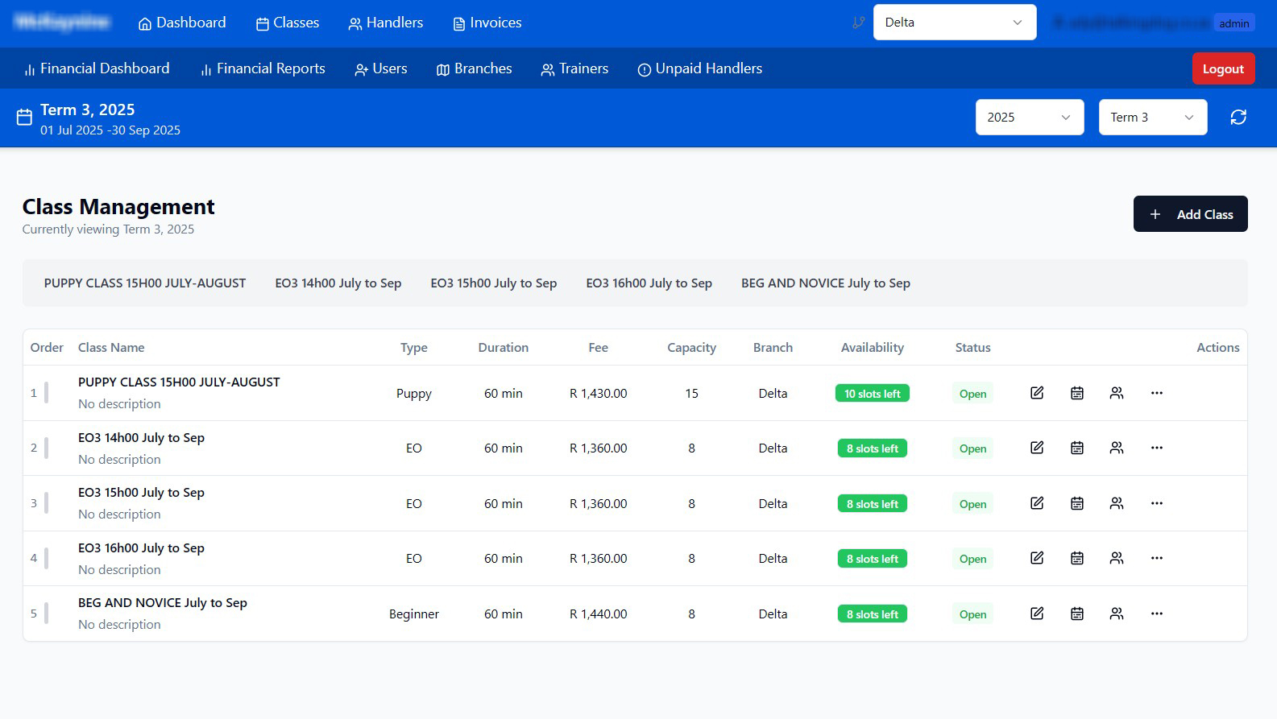View handlers for the EO3 14h00 row
The width and height of the screenshot is (1277, 719).
(x=1117, y=448)
